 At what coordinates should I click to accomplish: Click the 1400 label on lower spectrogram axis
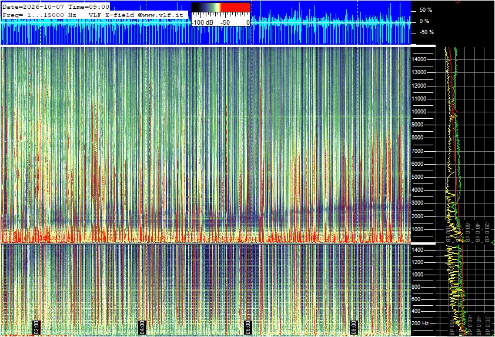click(x=417, y=250)
